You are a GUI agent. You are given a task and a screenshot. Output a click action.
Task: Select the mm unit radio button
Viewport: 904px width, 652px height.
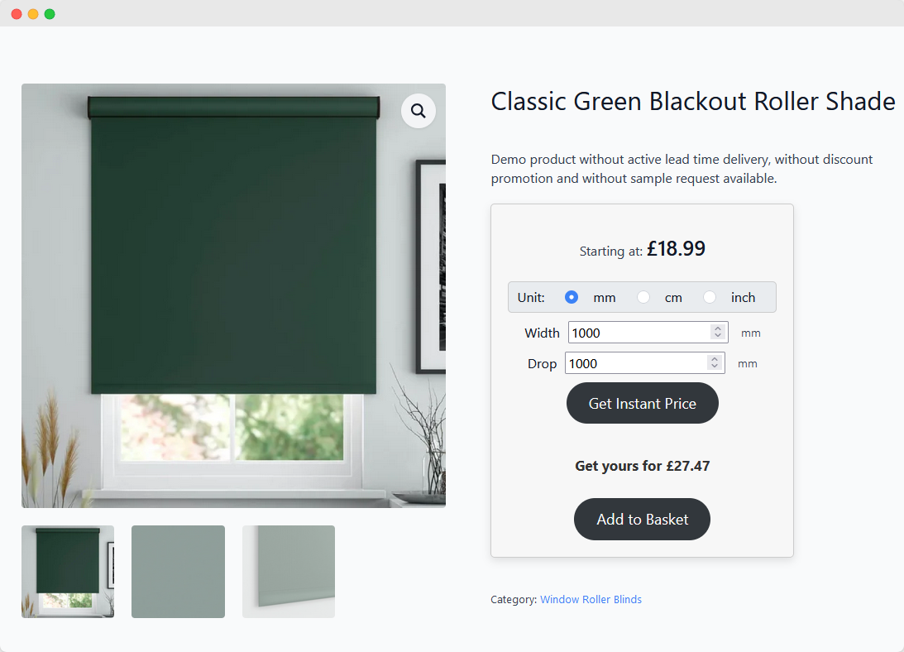(572, 297)
